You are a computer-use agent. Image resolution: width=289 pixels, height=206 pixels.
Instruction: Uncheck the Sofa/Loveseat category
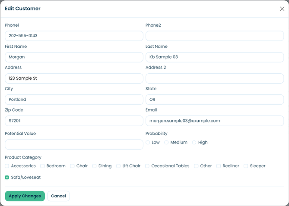pos(7,177)
